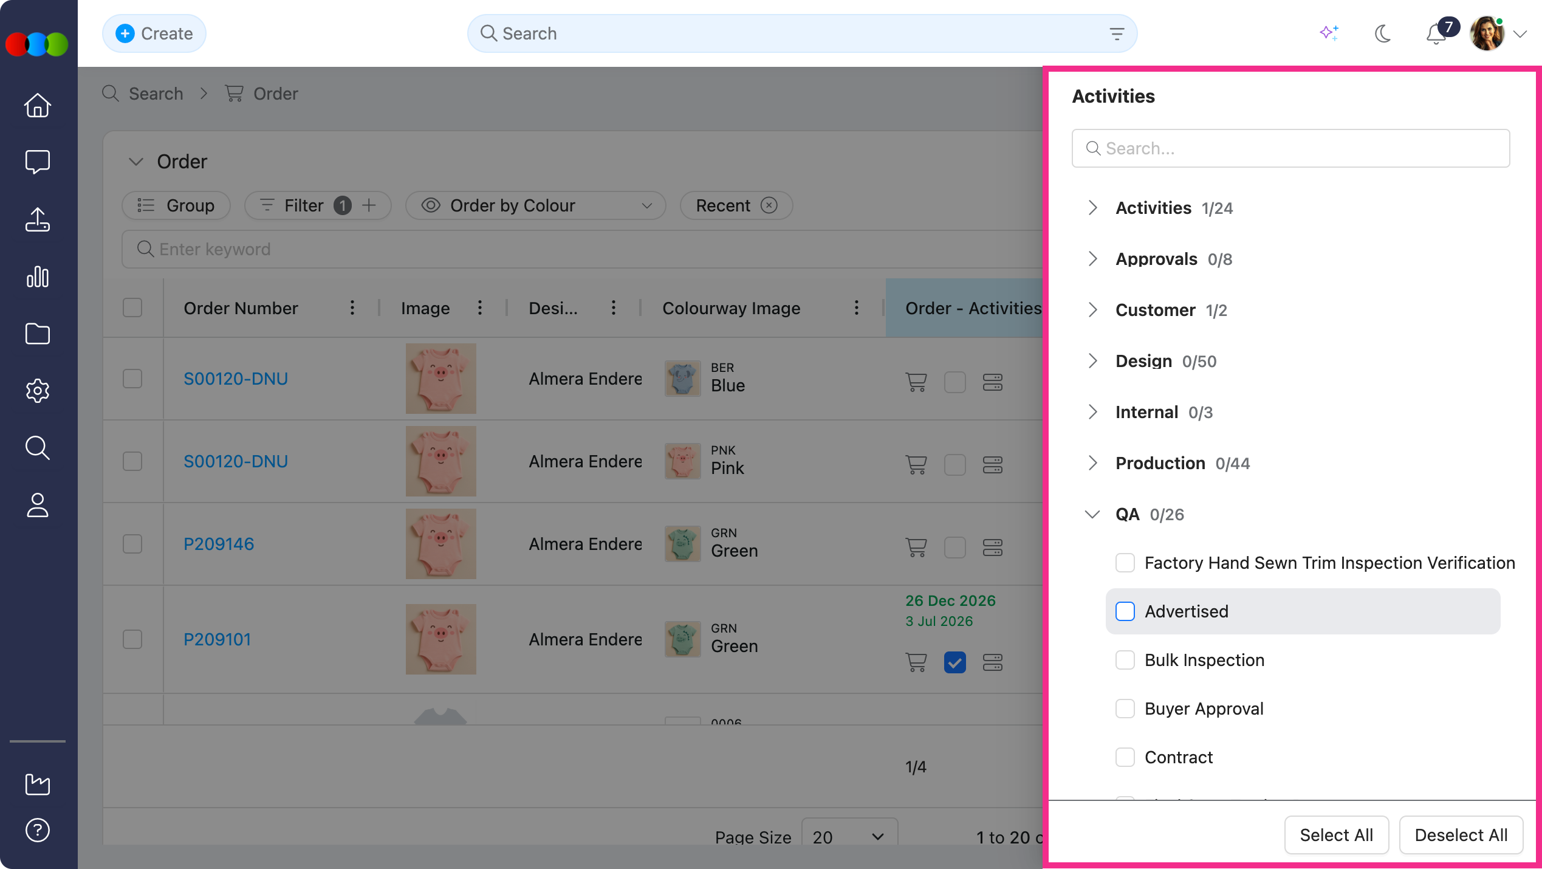Open the user profile sidebar icon
This screenshot has width=1542, height=869.
[38, 505]
